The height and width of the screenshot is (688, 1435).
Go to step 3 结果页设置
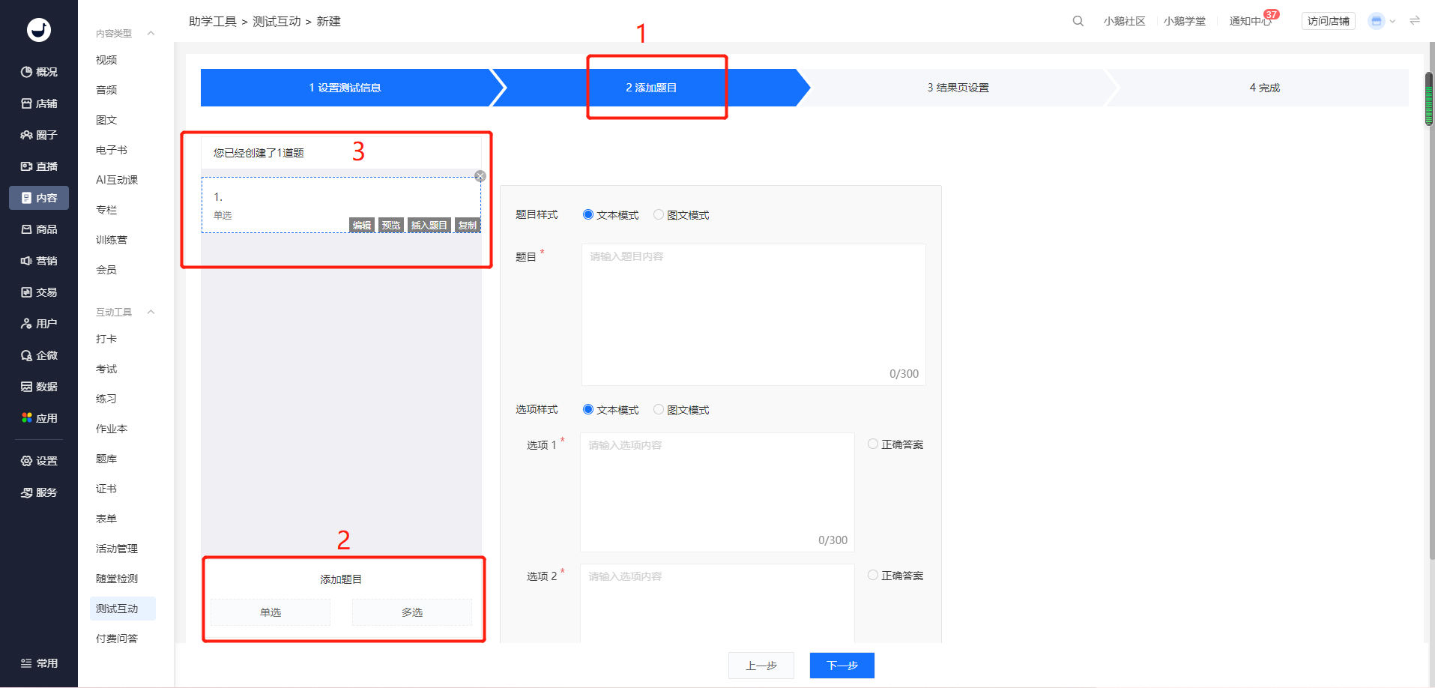(x=958, y=88)
